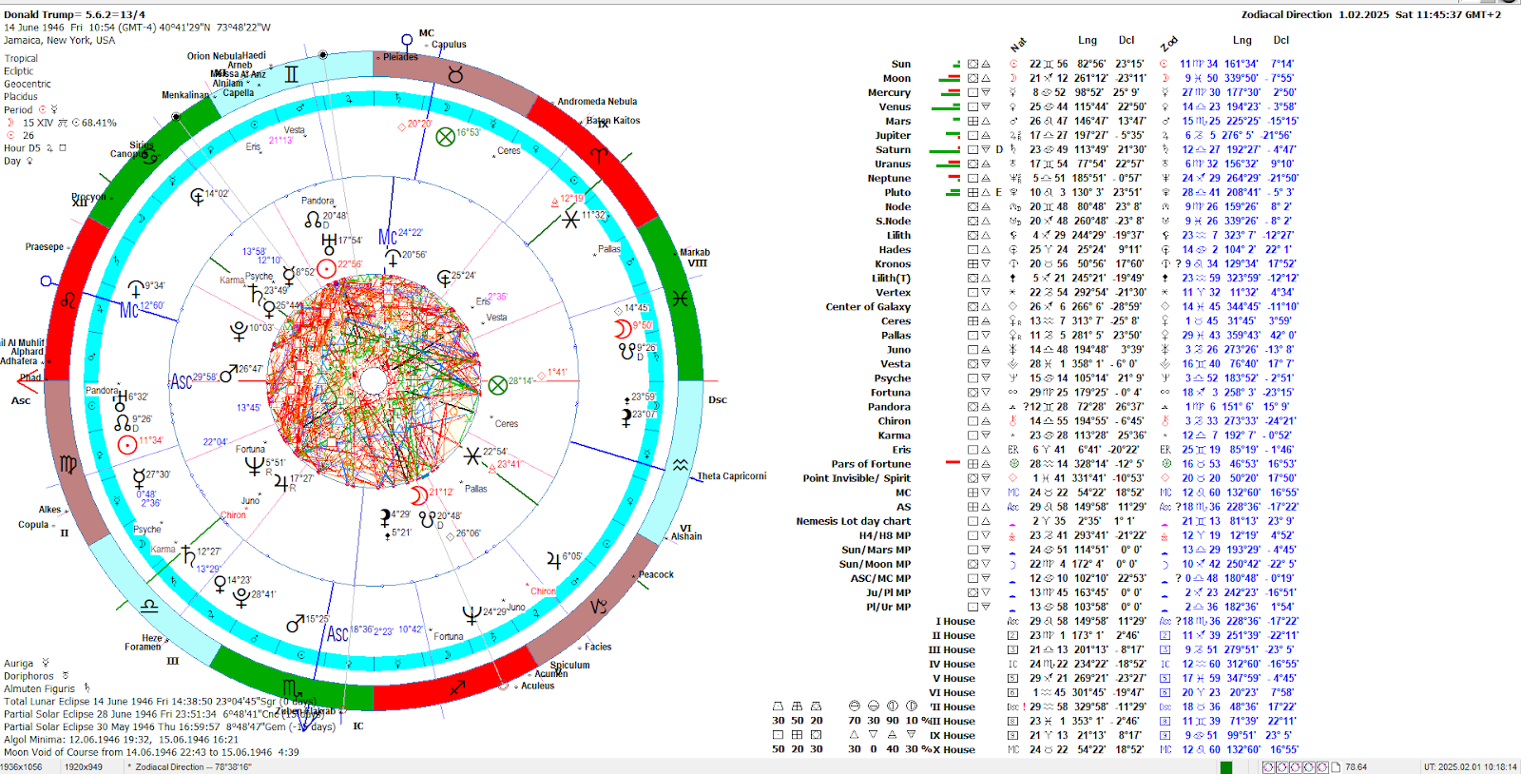The width and height of the screenshot is (1521, 774).
Task: Click the Gemini sign on the outer zodiac ring
Action: (291, 73)
